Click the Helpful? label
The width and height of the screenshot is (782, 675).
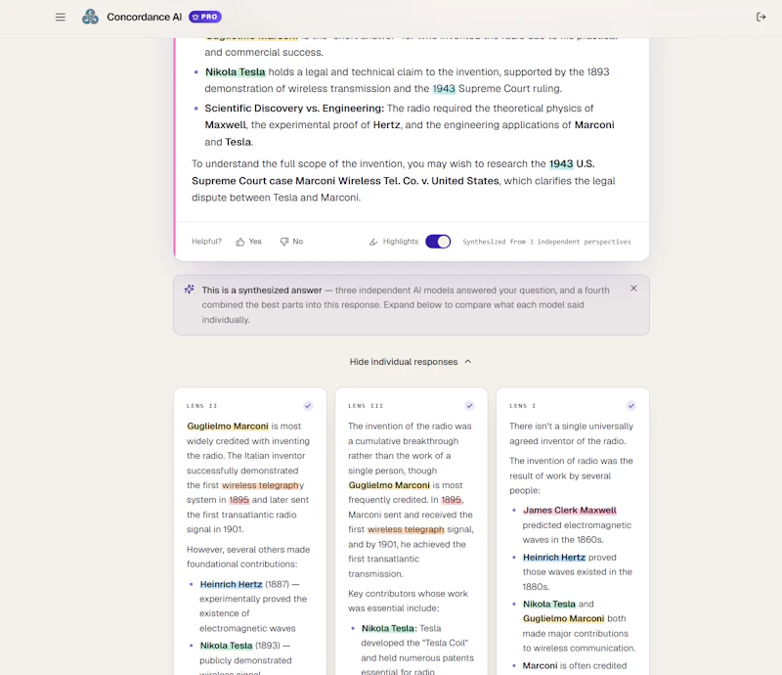tap(206, 242)
